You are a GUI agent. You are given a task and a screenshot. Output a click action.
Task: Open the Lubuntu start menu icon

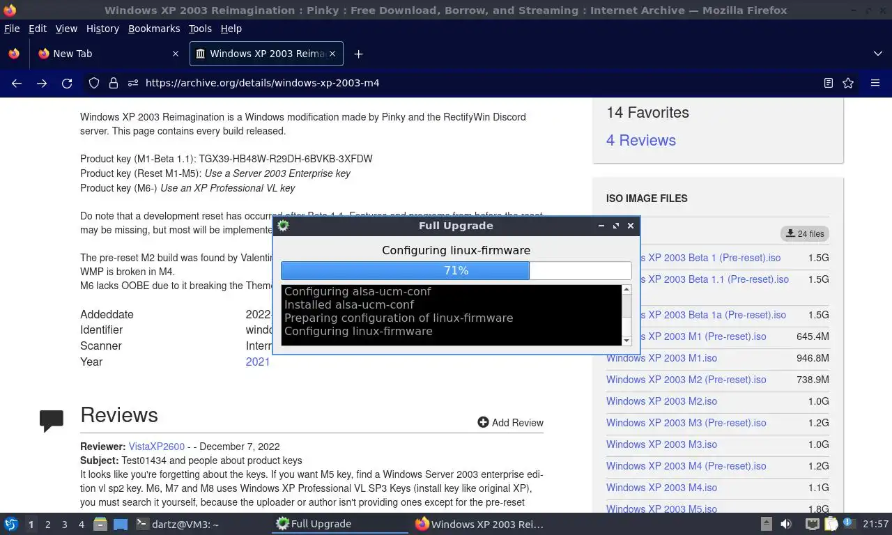point(11,524)
